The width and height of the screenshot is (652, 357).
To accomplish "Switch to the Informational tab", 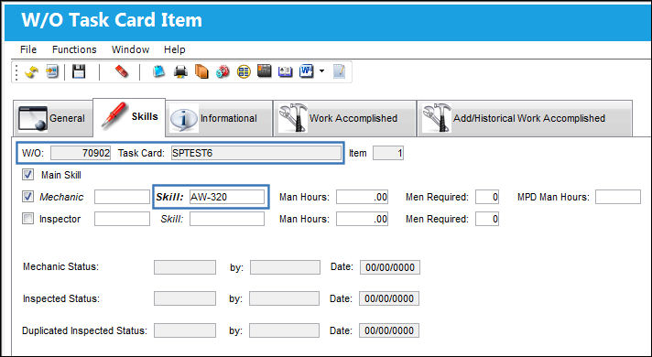I will 219,118.
